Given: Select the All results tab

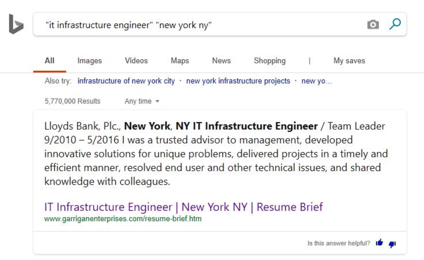Looking at the screenshot, I should click(49, 61).
